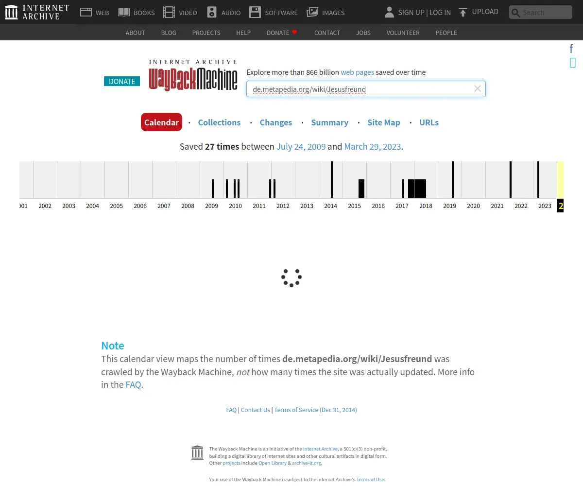Open the Internet Archive home logo
Image resolution: width=583 pixels, height=486 pixels.
click(x=37, y=12)
